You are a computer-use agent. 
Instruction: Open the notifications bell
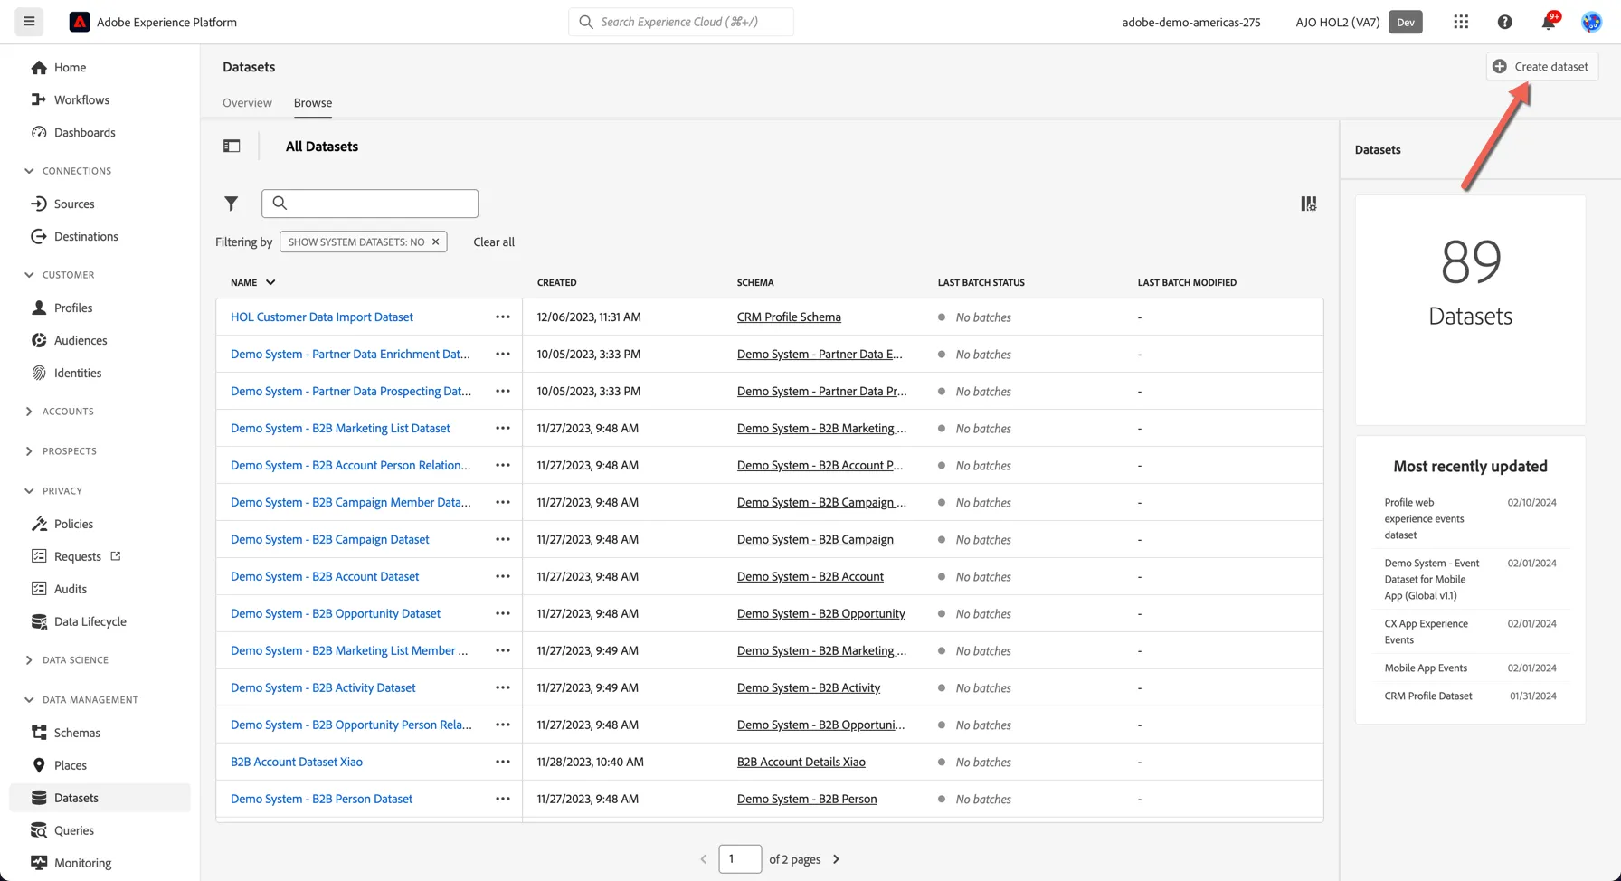pos(1549,22)
